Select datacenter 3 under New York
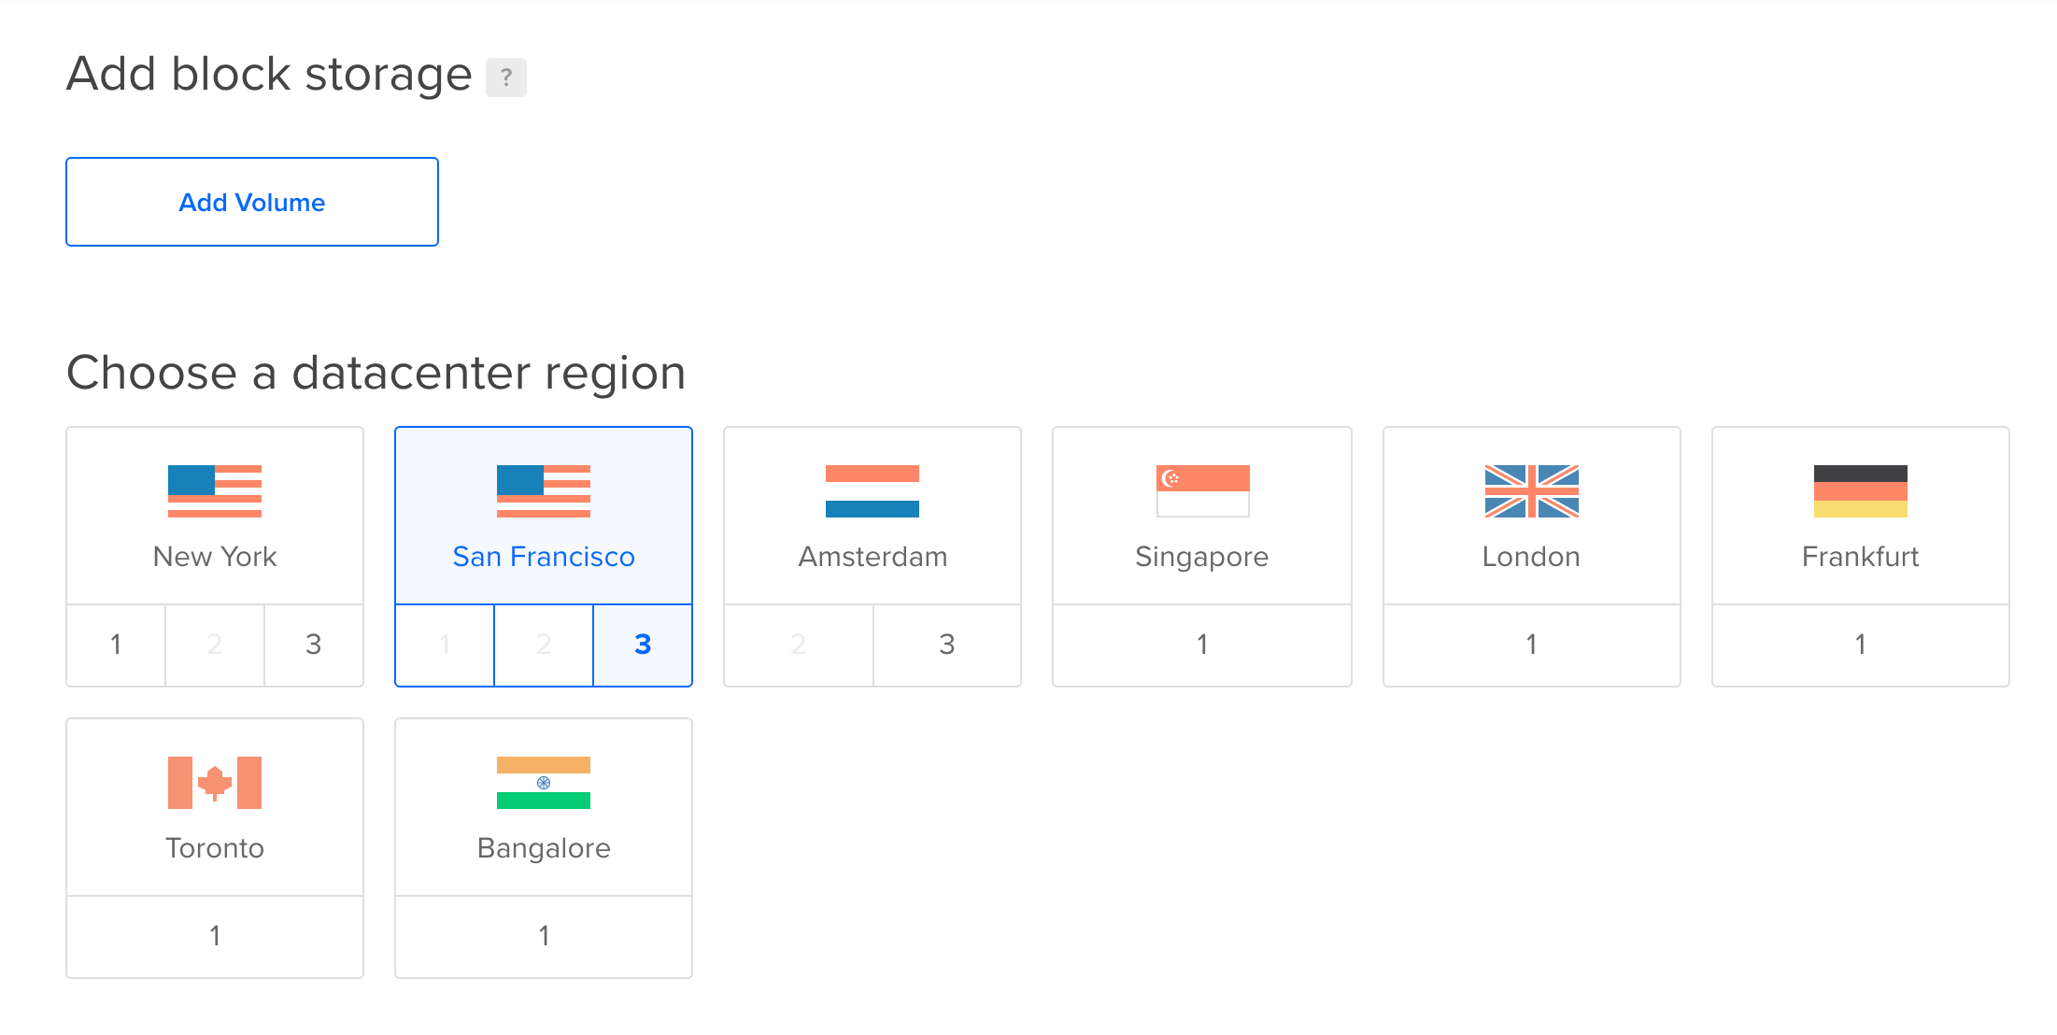The image size is (2057, 1035). point(313,644)
